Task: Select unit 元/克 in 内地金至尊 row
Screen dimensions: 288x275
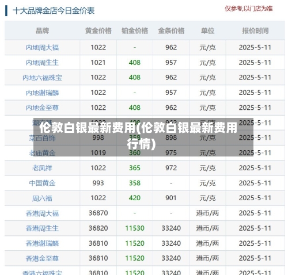Action: click(207, 108)
